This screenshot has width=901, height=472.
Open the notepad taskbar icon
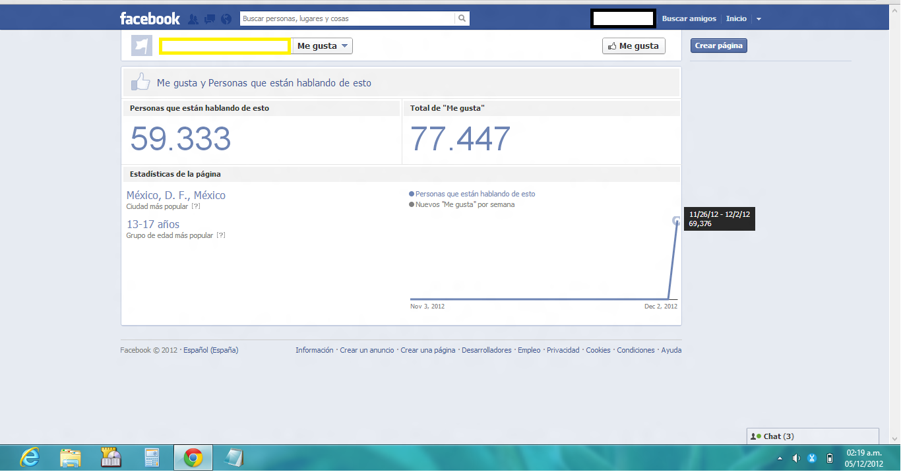(234, 457)
